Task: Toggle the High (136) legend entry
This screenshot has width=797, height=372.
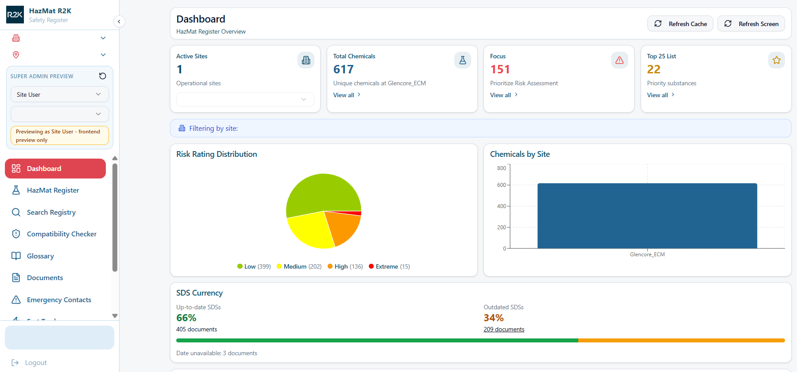Action: pyautogui.click(x=345, y=266)
